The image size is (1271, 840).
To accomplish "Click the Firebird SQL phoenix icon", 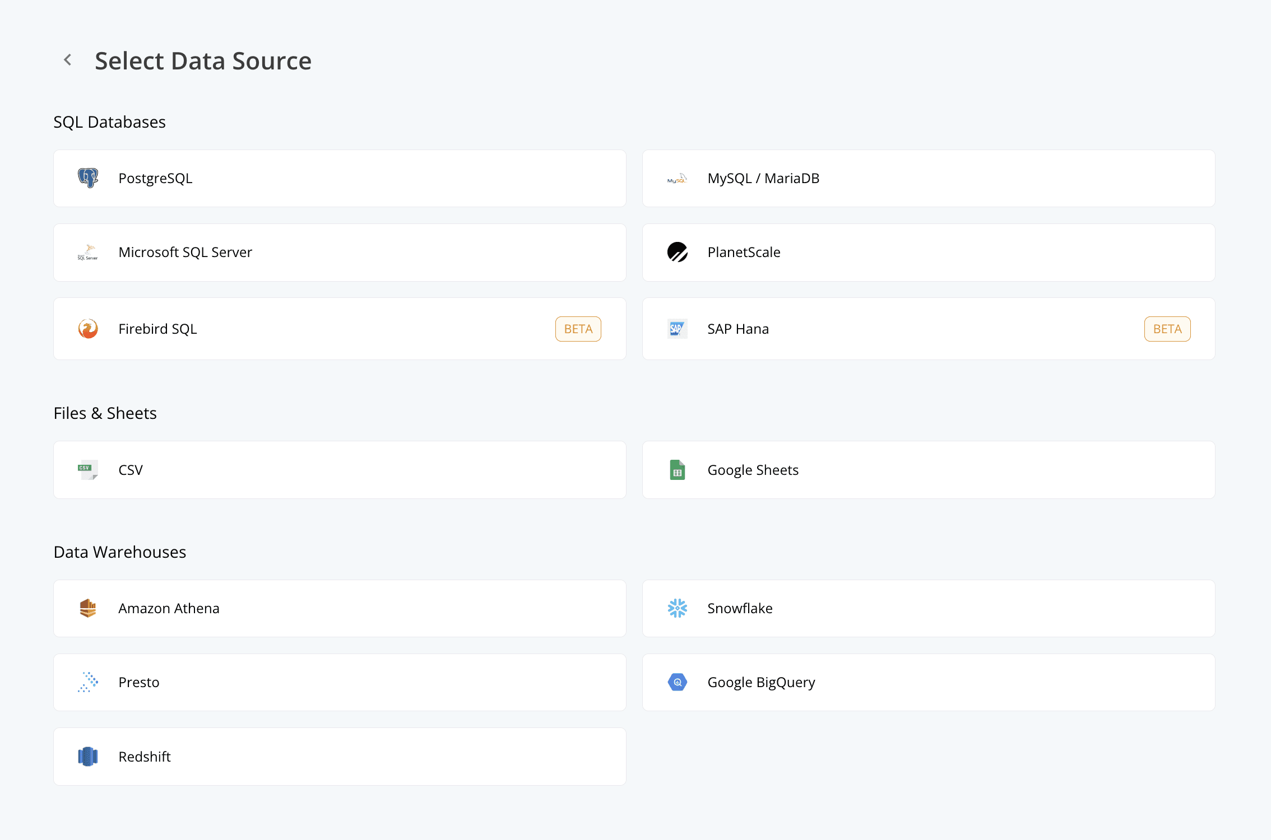I will coord(88,329).
